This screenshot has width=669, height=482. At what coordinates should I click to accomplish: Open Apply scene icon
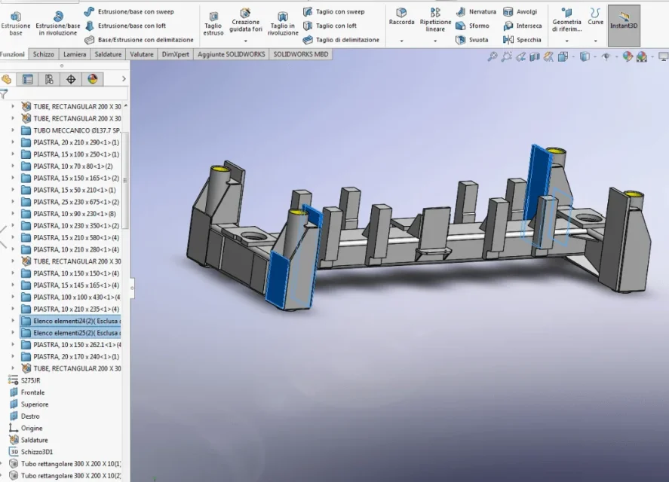642,56
